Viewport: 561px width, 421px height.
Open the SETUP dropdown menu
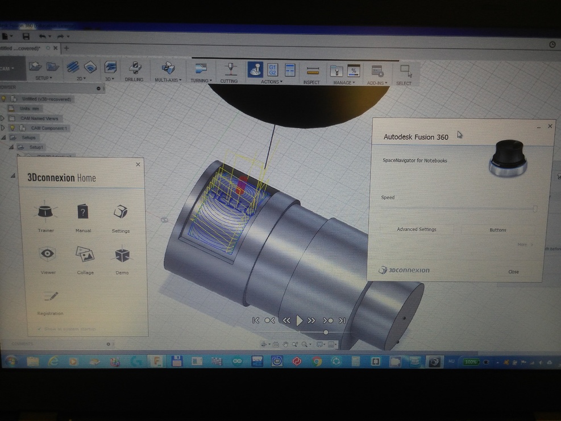coord(44,78)
